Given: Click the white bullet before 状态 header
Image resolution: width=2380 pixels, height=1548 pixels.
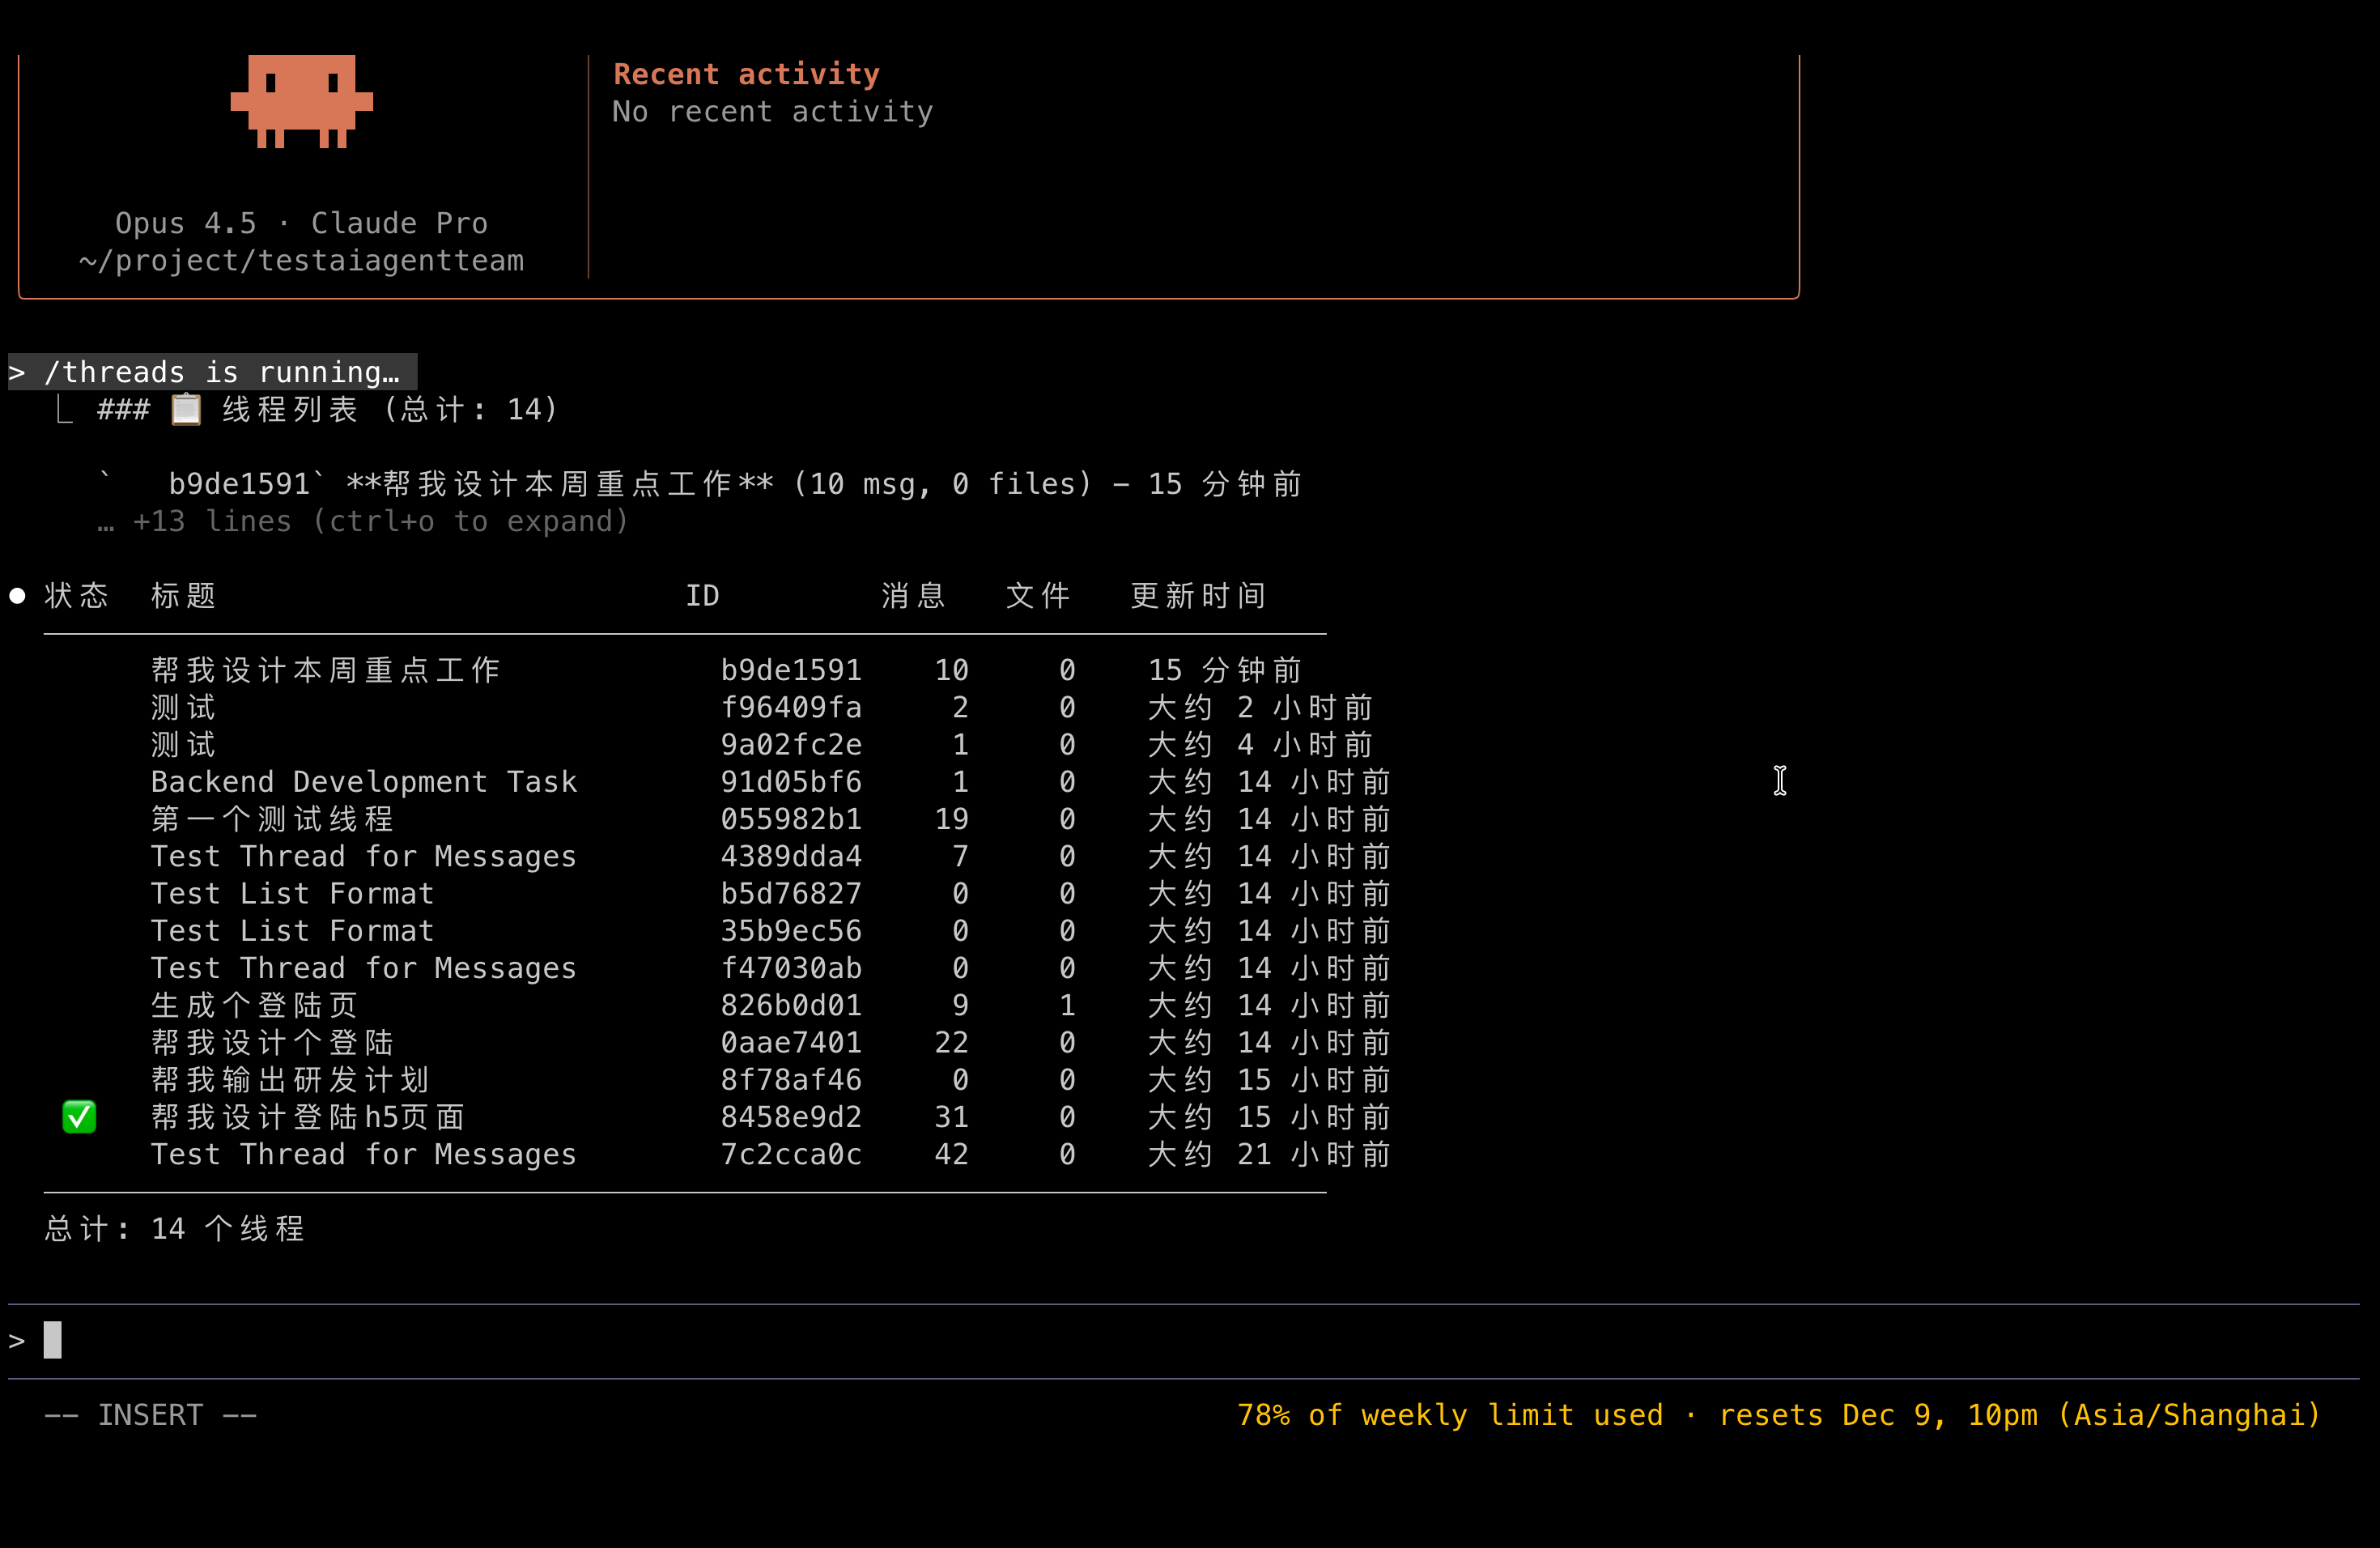Looking at the screenshot, I should [17, 596].
